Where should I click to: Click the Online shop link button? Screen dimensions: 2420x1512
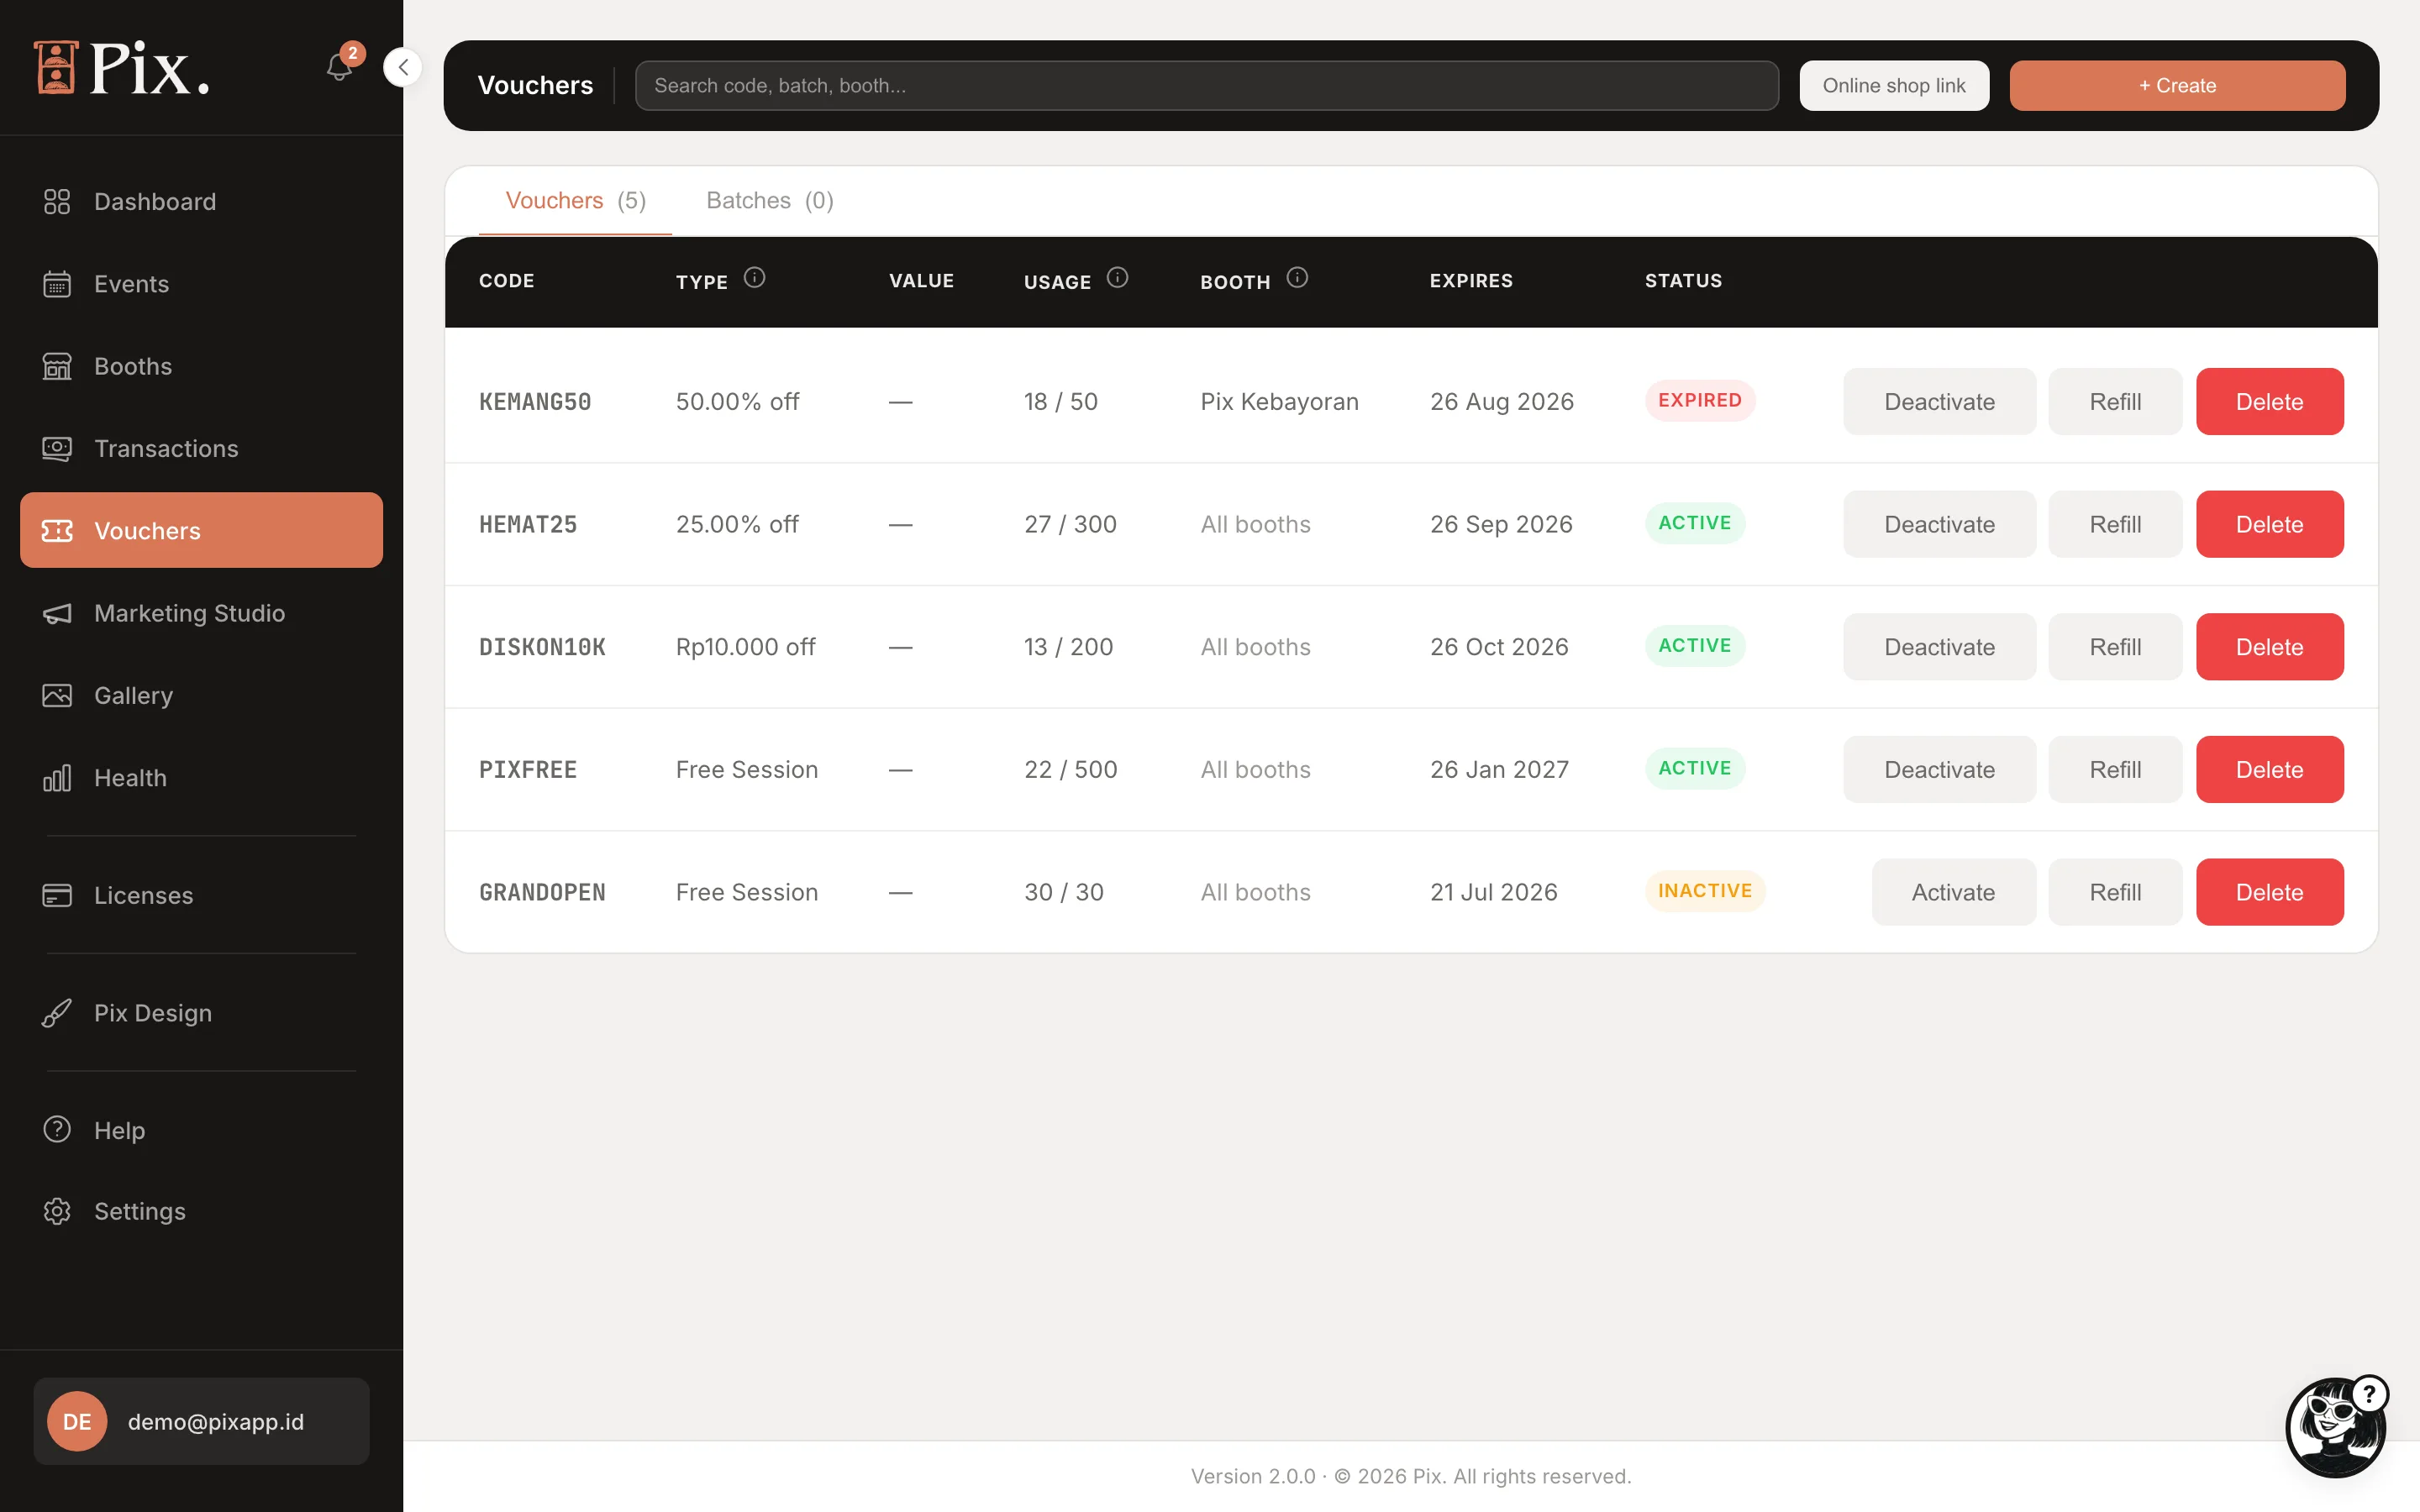pos(1894,85)
